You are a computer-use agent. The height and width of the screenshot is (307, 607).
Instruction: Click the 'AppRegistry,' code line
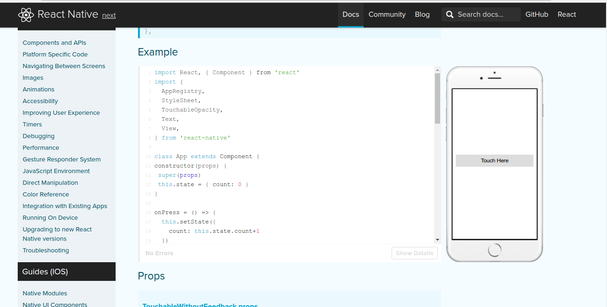point(183,91)
